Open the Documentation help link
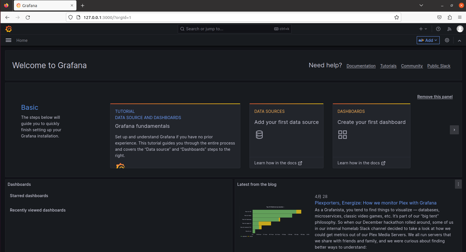 click(361, 66)
